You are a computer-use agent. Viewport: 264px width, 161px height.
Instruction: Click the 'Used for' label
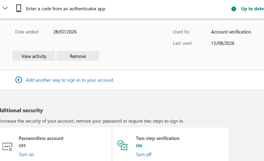point(181,32)
